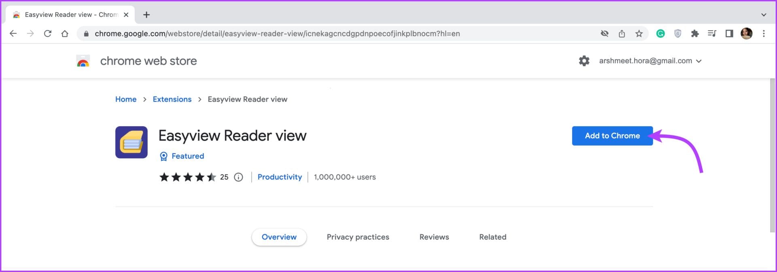Click the Easyview Reader view heading

(x=232, y=136)
